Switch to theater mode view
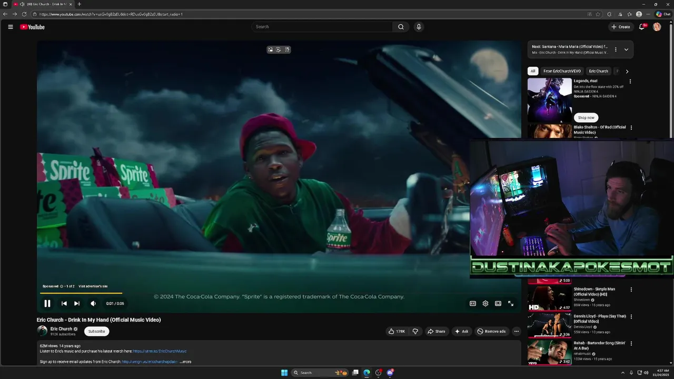 pyautogui.click(x=498, y=303)
